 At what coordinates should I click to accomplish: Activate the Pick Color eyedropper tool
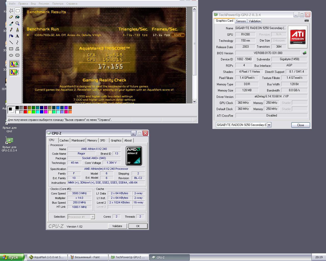point(11,23)
